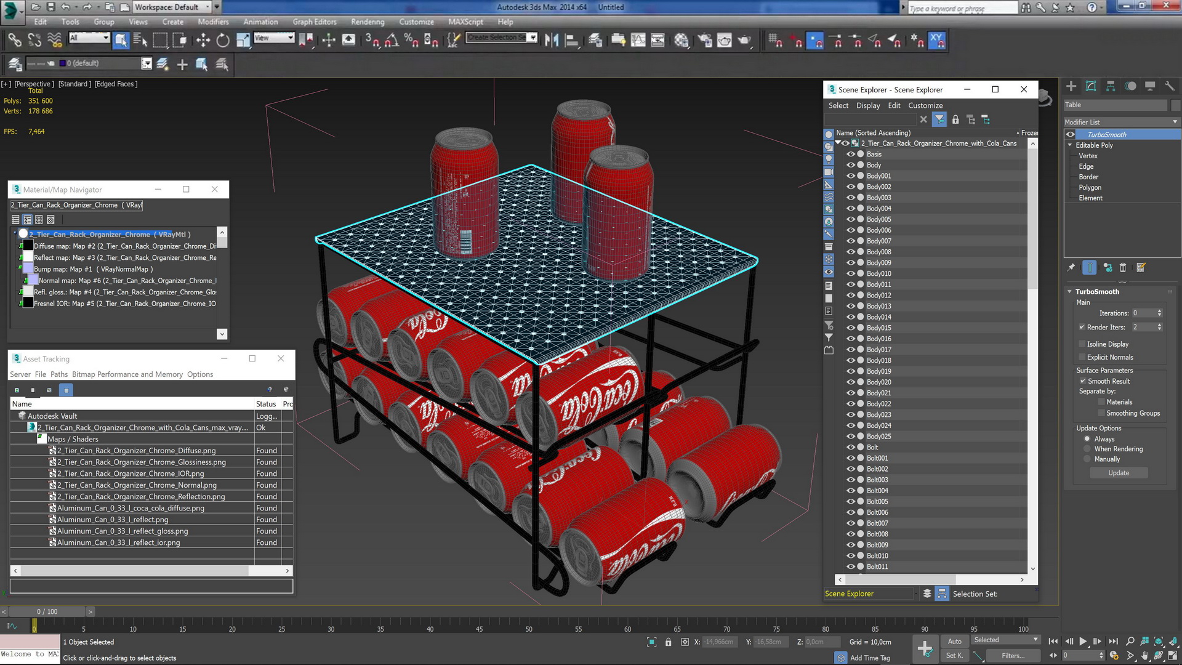Open the Hierarchy command panel tab

pos(1111,86)
